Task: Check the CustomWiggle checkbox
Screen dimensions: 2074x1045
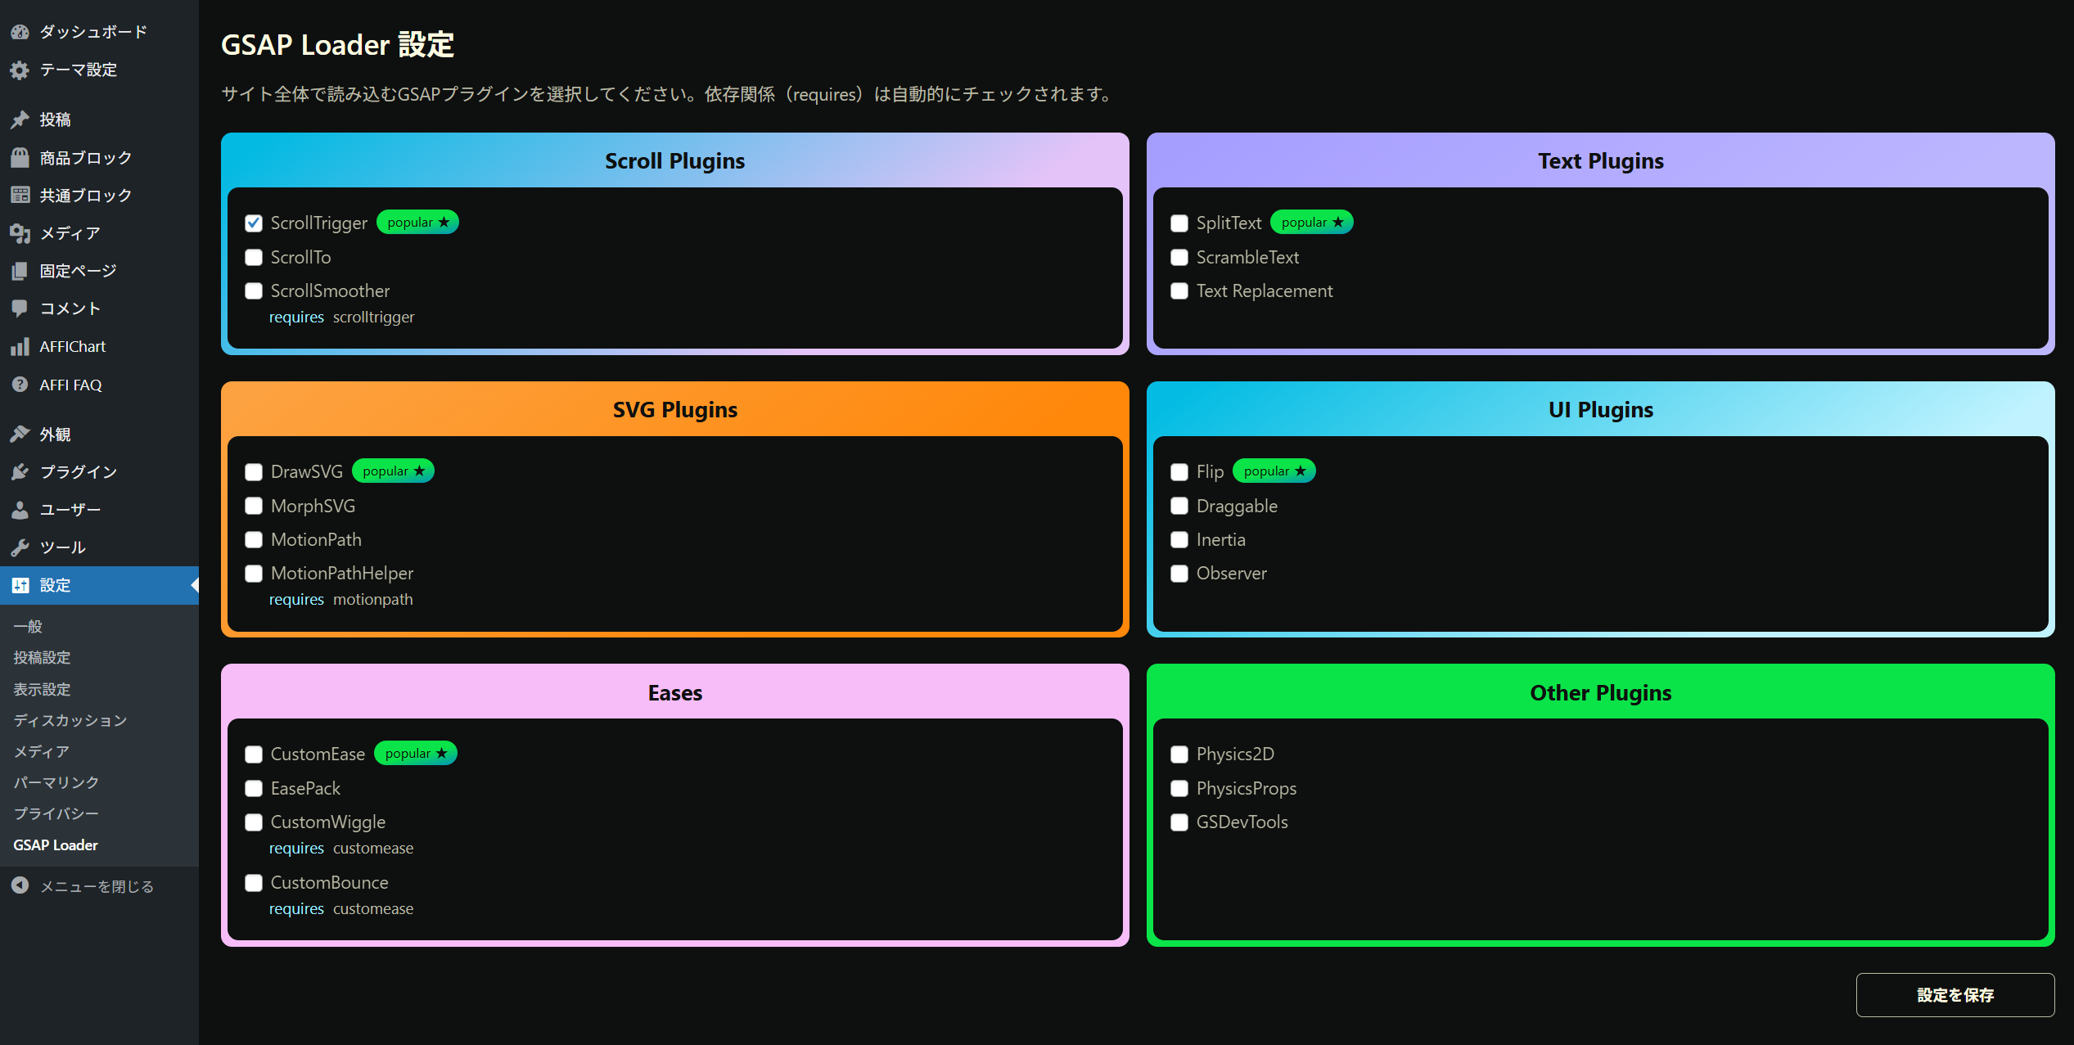Action: 254,822
